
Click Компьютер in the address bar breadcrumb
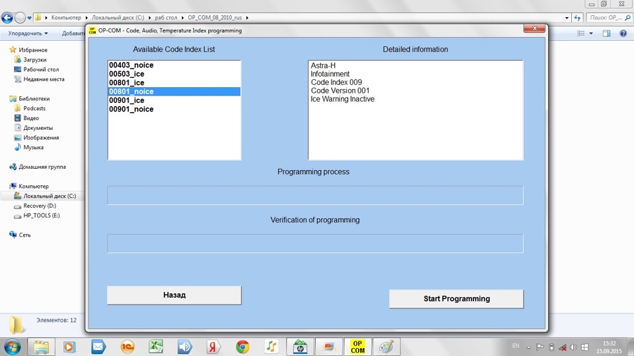[66, 18]
